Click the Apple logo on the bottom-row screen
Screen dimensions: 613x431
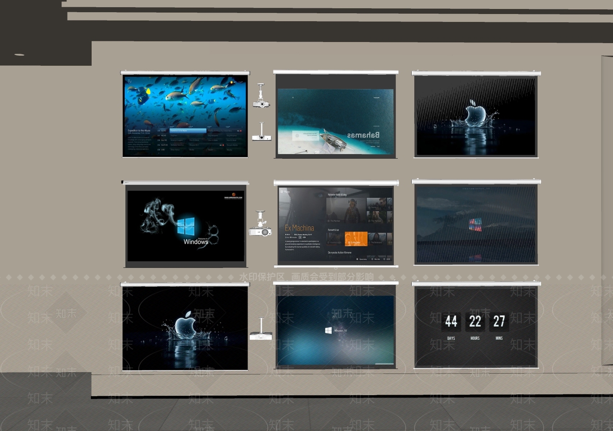point(186,326)
